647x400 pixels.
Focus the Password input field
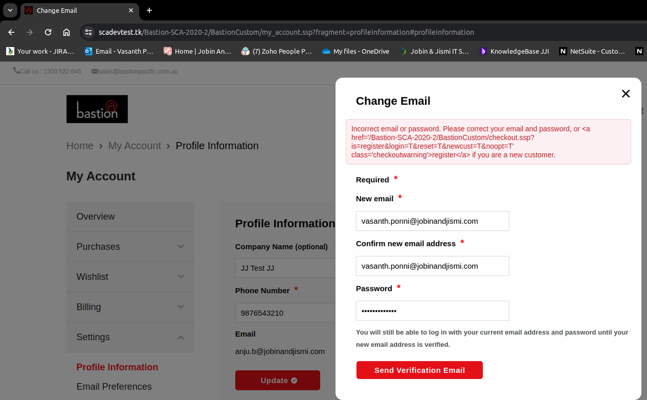[x=432, y=311]
